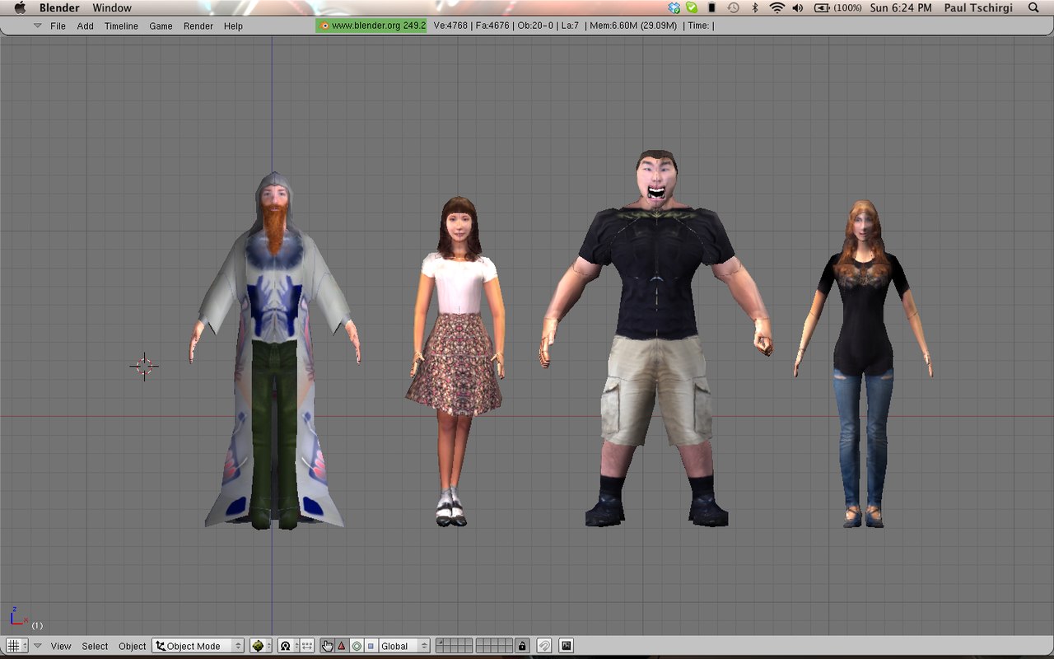Open the Object Mode dropdown
Screen dimensions: 1054x659
[x=198, y=645]
